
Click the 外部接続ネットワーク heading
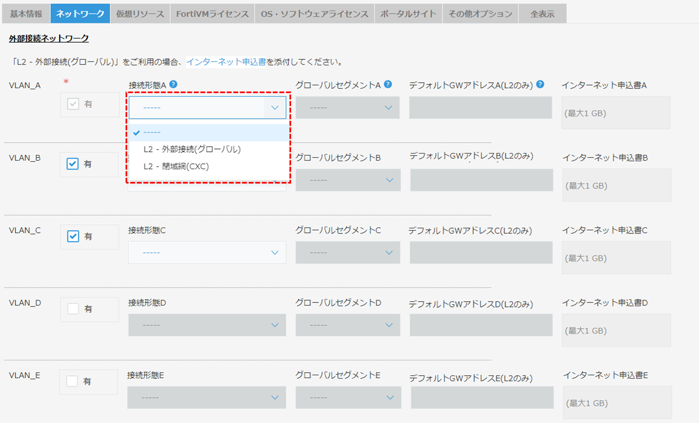tap(49, 38)
